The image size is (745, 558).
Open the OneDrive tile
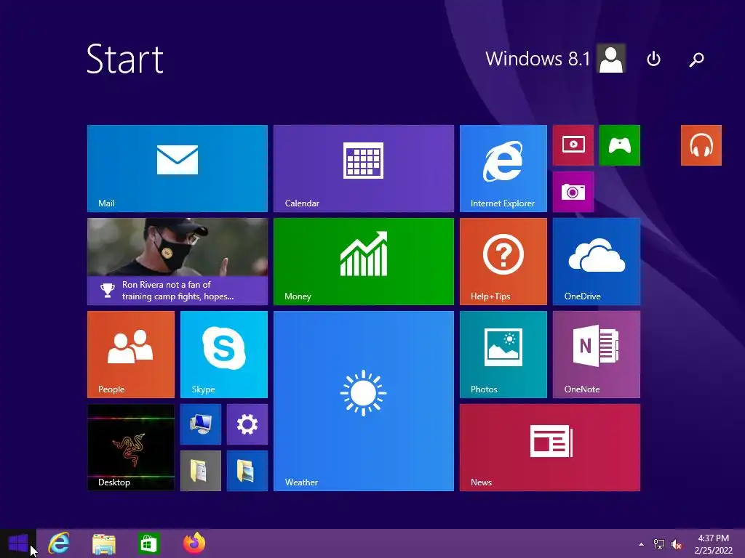coord(597,262)
